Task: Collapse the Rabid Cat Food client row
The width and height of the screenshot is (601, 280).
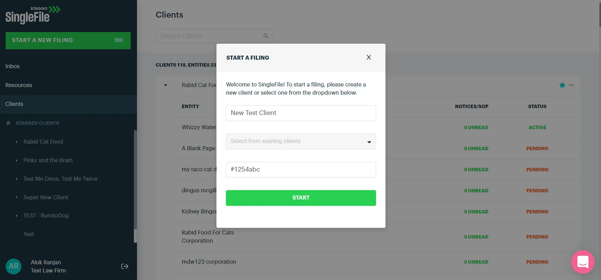Action: [x=166, y=85]
